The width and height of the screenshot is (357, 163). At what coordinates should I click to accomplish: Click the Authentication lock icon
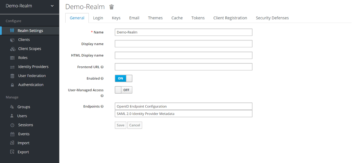[12, 85]
